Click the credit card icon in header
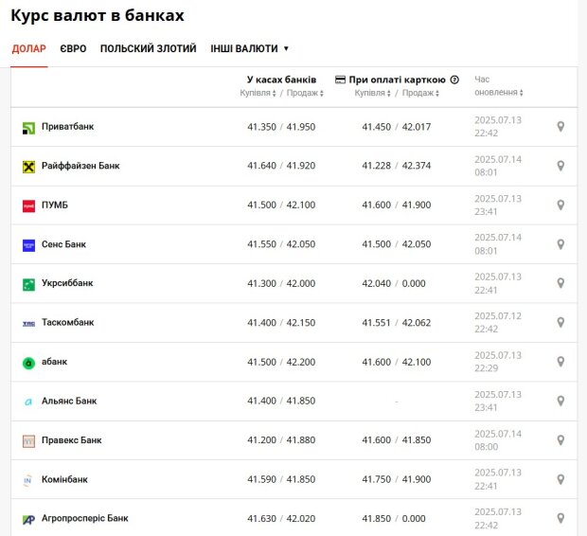This screenshot has width=587, height=536. (340, 80)
